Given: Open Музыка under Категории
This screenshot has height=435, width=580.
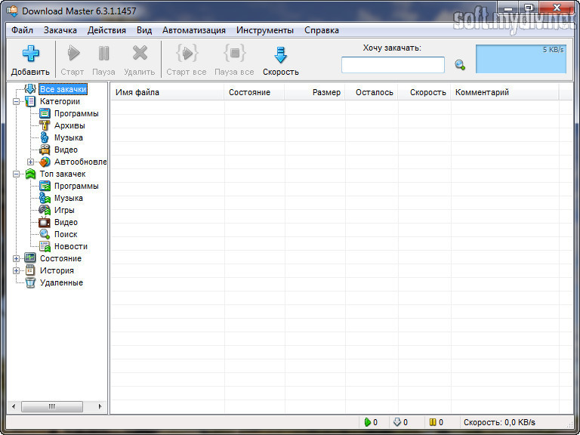Looking at the screenshot, I should 69,137.
